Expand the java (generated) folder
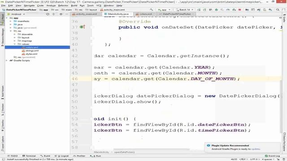 click(x=11, y=28)
